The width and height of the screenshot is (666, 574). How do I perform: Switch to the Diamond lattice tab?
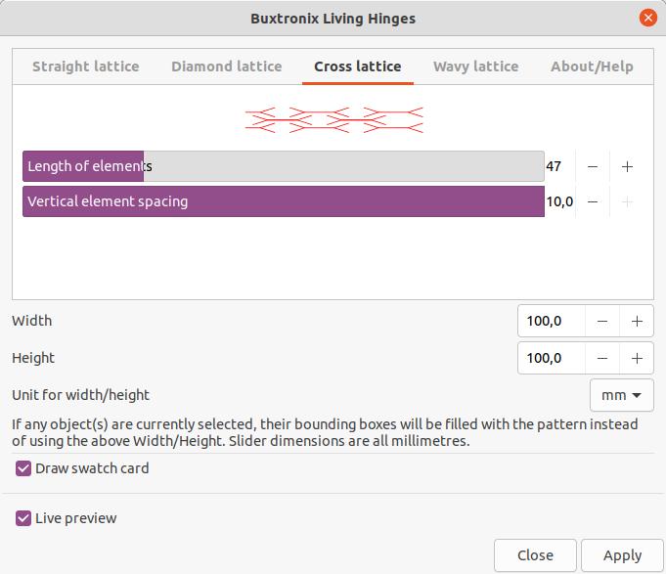tap(226, 66)
